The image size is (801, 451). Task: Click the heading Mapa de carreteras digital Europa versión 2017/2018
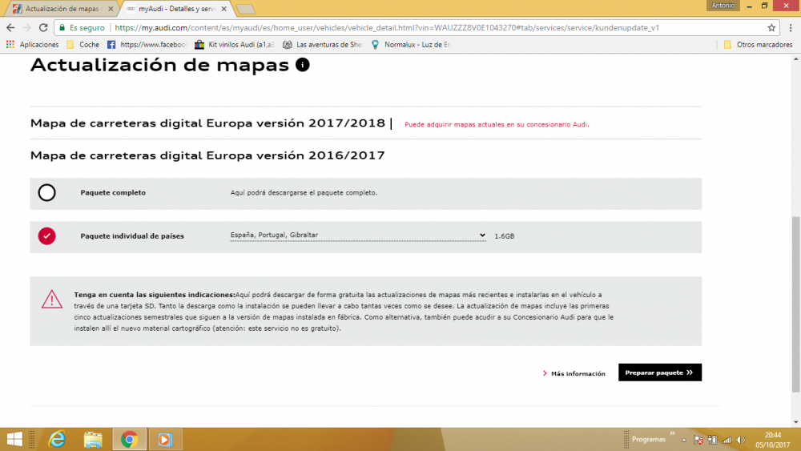tap(207, 123)
